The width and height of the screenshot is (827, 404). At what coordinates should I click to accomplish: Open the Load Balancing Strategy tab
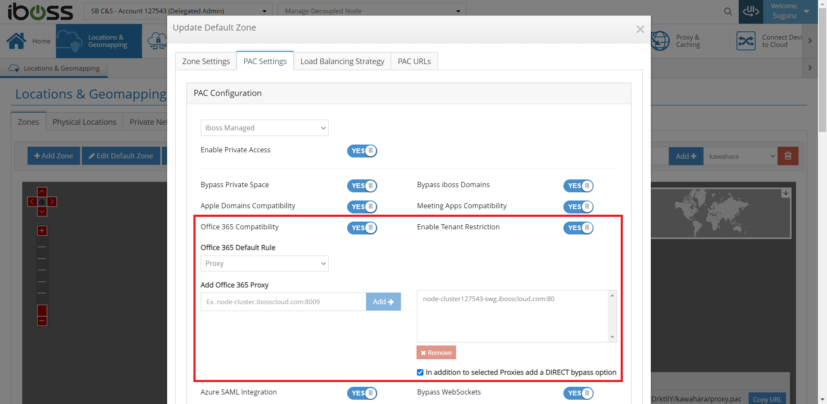pos(342,61)
